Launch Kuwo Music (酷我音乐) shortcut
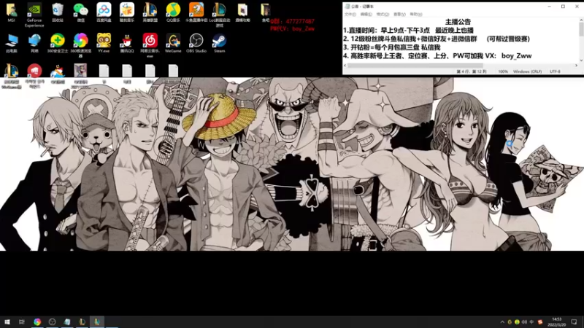 coord(126,12)
